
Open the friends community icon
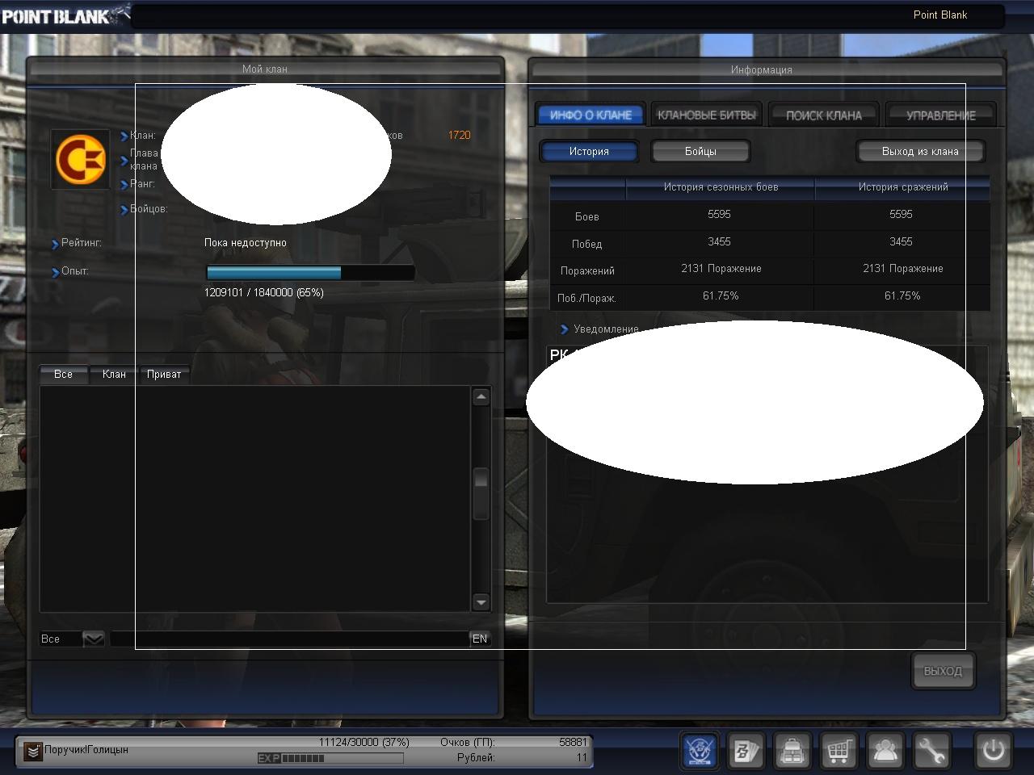pos(885,751)
